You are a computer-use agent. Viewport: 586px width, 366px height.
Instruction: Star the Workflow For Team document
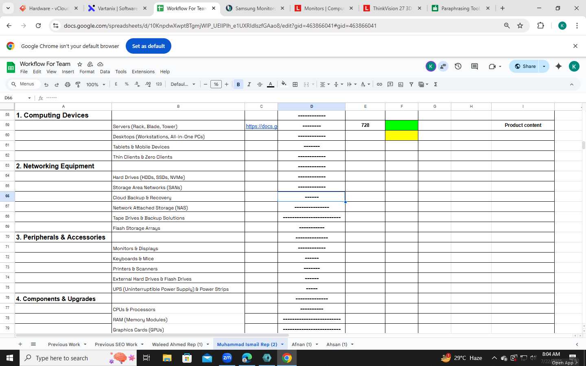[x=80, y=64]
